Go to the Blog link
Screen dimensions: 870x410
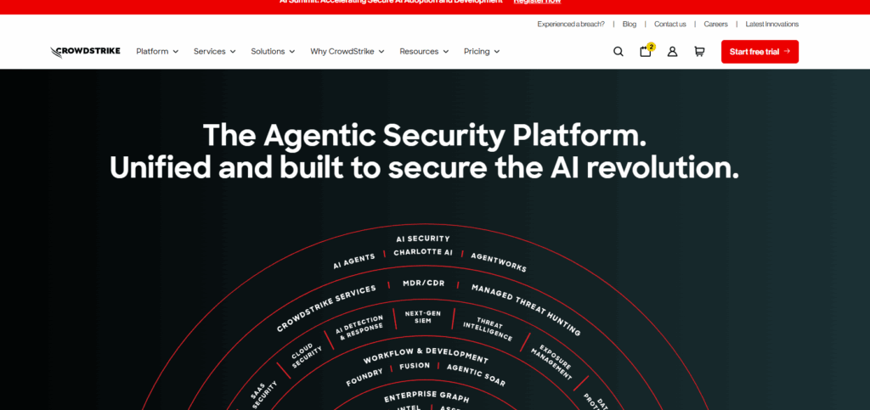629,25
